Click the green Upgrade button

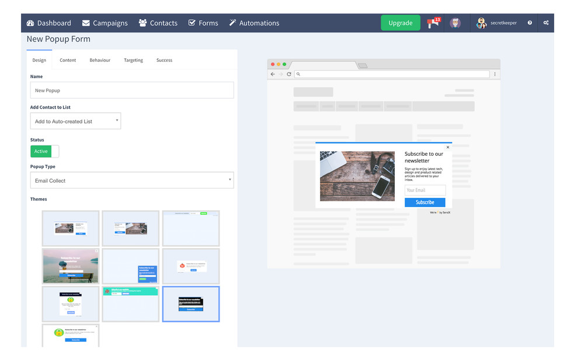coord(401,23)
